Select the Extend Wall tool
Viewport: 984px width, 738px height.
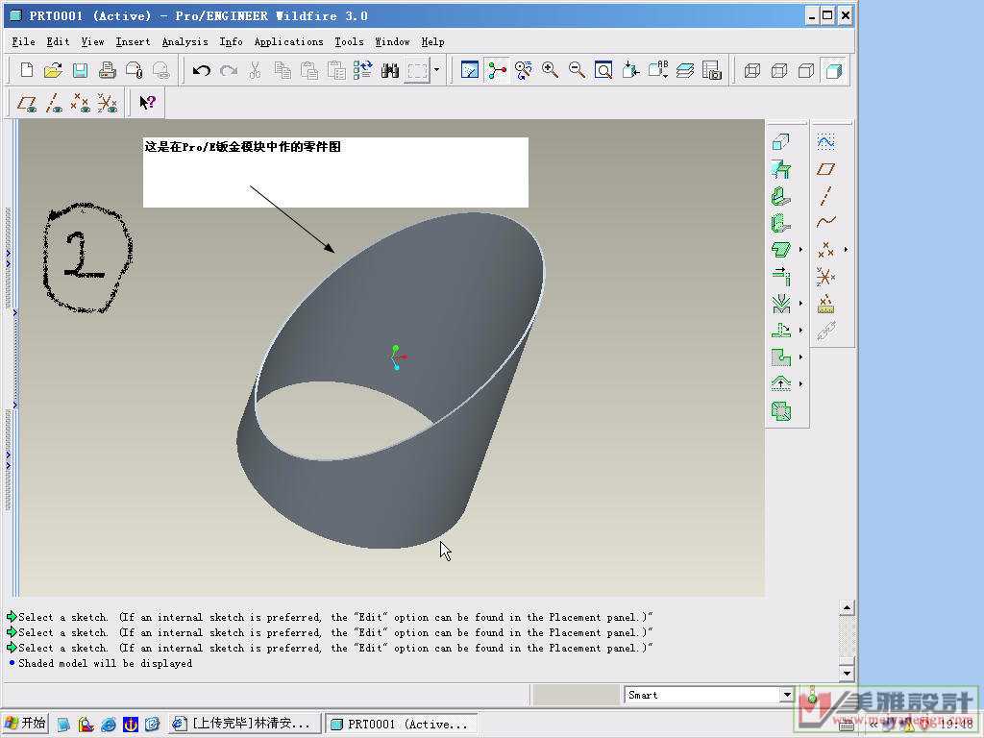coord(781,277)
